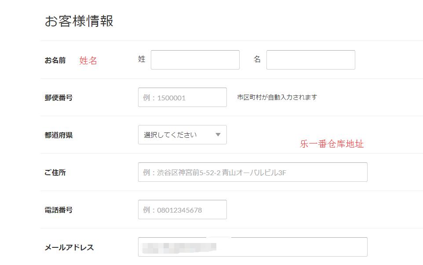Click the red 姓名 annotation text
Image resolution: width=423 pixels, height=265 pixels.
[x=88, y=61]
